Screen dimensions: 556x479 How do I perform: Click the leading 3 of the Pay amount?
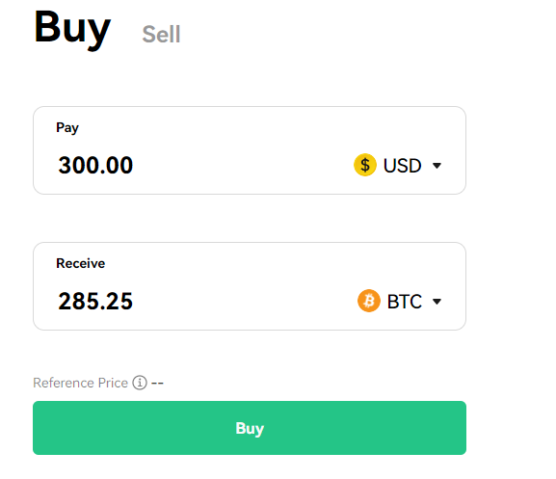(65, 165)
